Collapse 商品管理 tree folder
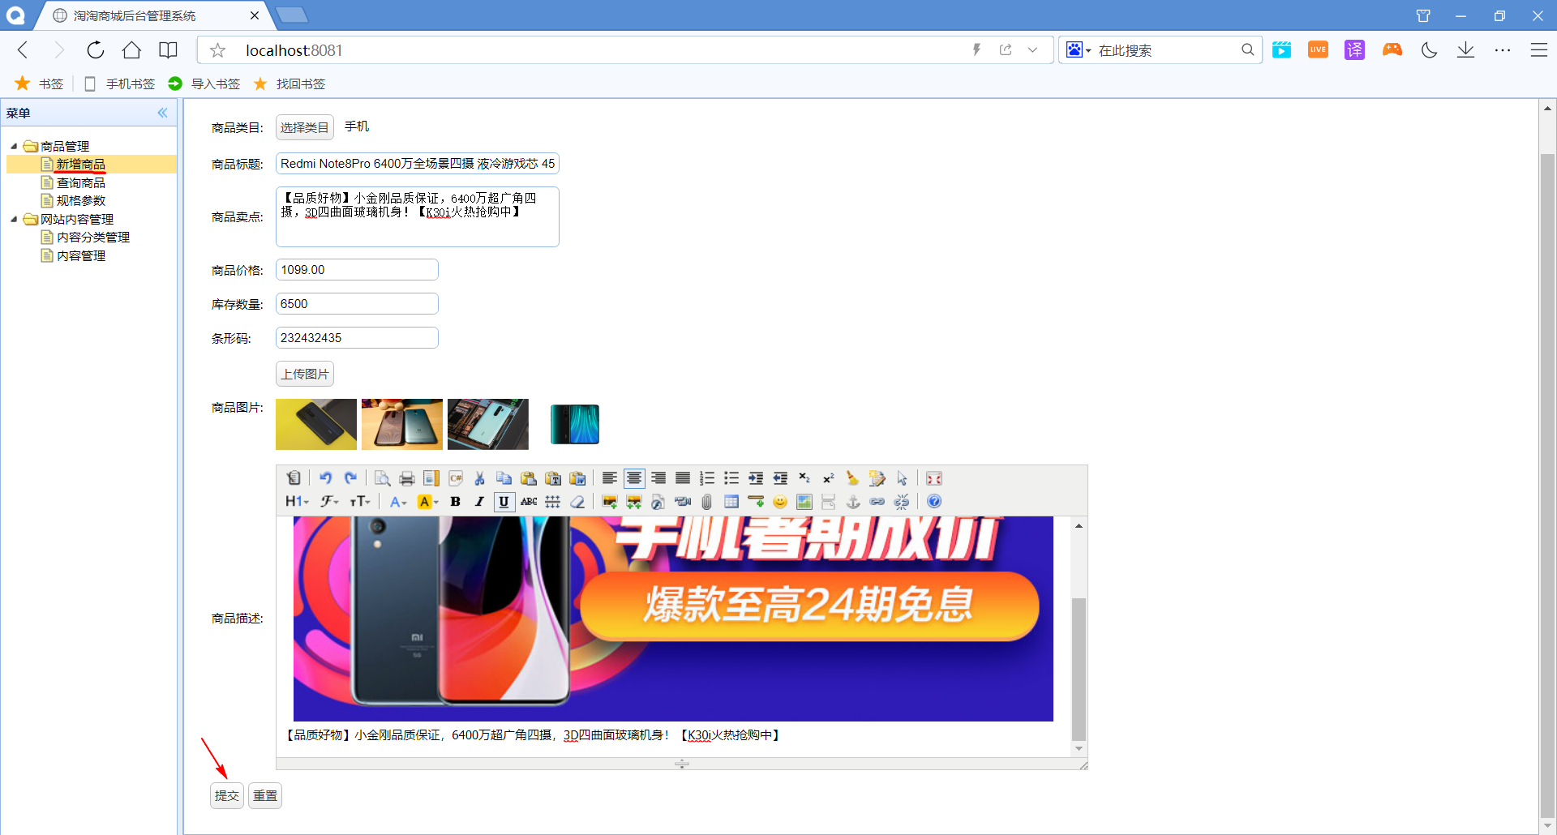1557x835 pixels. (x=14, y=147)
